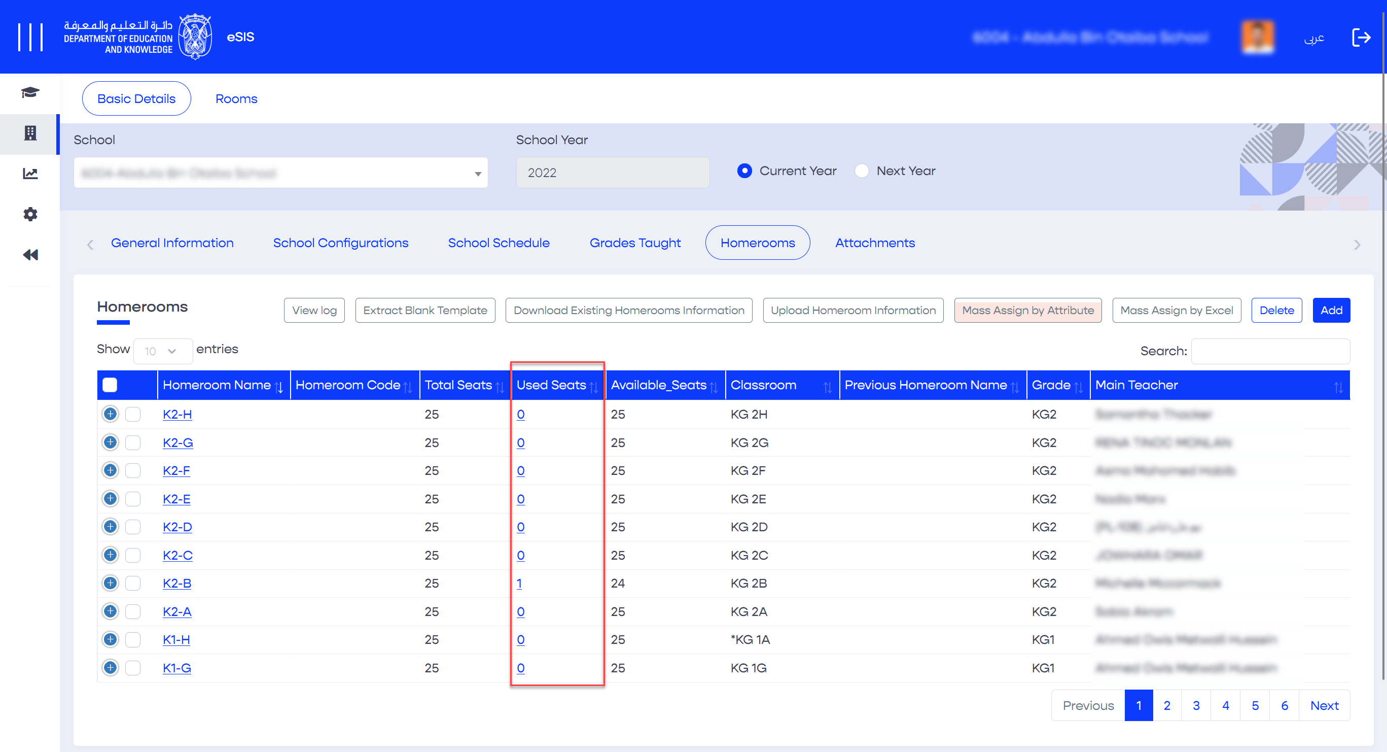This screenshot has height=752, width=1387.
Task: Open the settings gear sidebar icon
Action: 30,214
